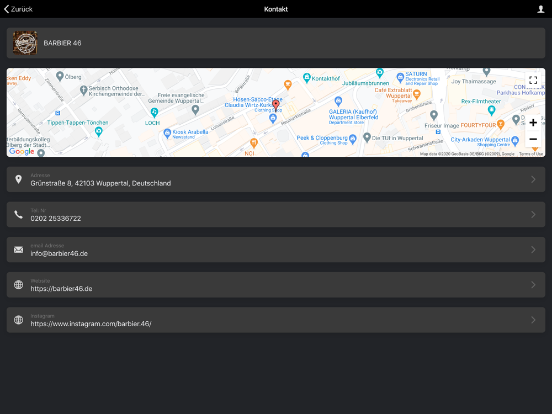This screenshot has height=414, width=552.
Task: Click the Kontakthof map marker
Action: click(306, 77)
